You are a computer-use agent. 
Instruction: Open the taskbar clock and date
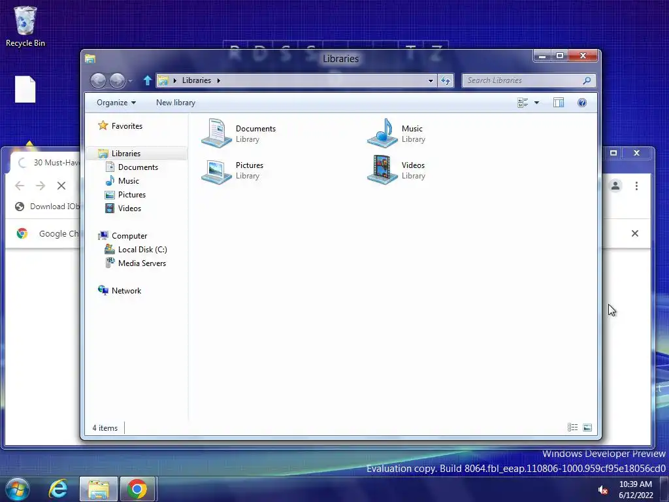pyautogui.click(x=636, y=490)
